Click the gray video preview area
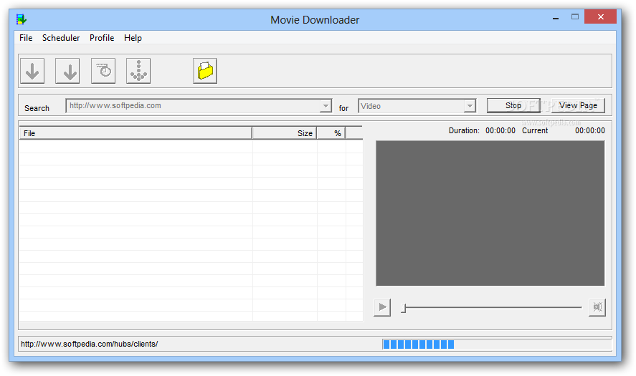The height and width of the screenshot is (376, 636). (x=490, y=213)
